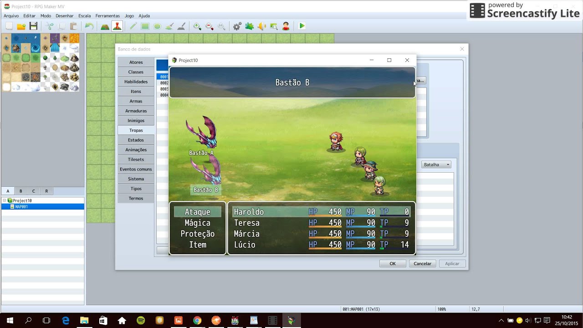
Task: Click the Open Project folder icon
Action: pyautogui.click(x=21, y=26)
